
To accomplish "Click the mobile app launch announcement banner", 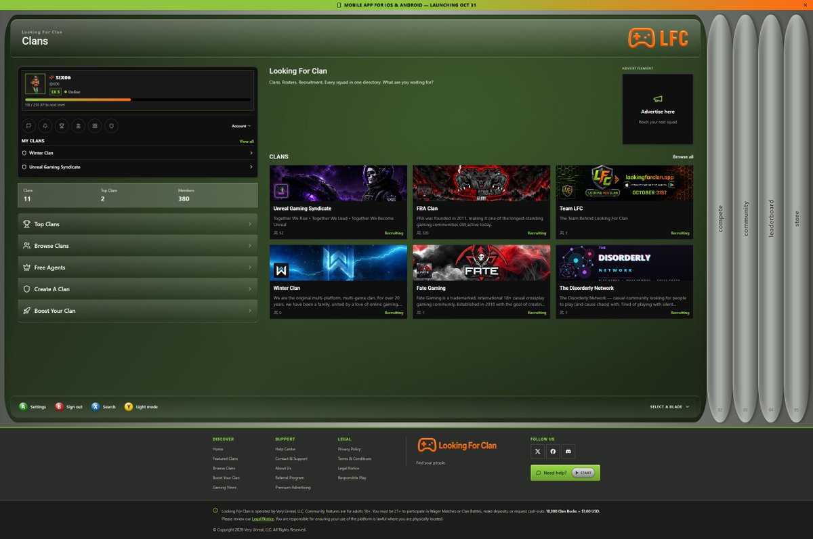I will (406, 5).
